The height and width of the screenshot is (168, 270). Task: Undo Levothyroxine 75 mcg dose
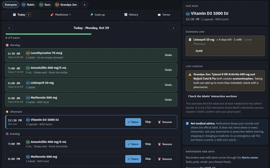click(168, 55)
